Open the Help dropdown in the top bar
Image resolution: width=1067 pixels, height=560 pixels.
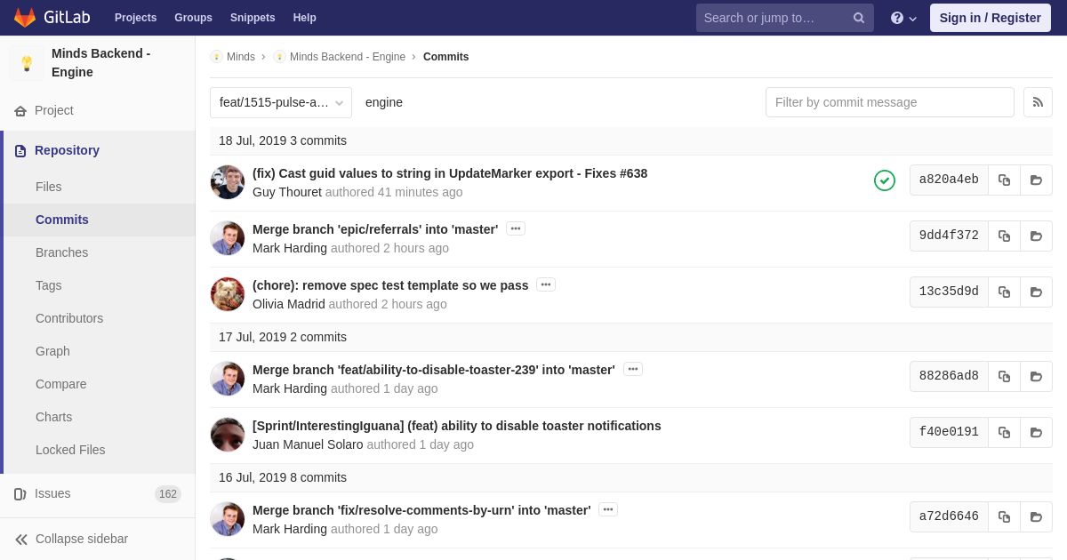pyautogui.click(x=305, y=18)
